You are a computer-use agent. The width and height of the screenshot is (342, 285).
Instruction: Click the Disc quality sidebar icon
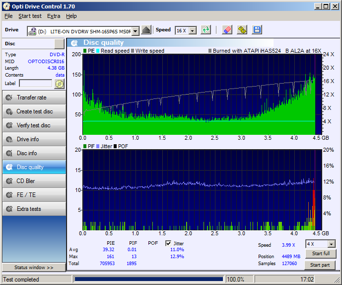tap(9, 167)
